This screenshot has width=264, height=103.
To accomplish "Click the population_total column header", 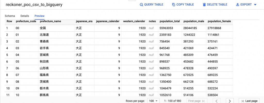I will pyautogui.click(x=170, y=21).
